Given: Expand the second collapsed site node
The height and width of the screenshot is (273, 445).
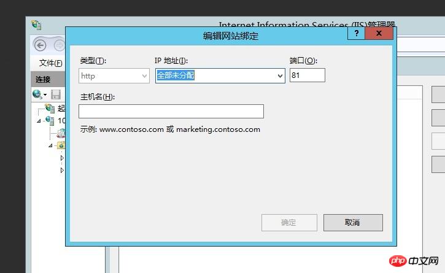Looking at the screenshot, I should click(62, 171).
